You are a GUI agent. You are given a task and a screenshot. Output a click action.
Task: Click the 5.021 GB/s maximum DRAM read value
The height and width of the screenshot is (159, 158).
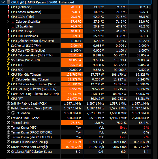click(x=119, y=142)
